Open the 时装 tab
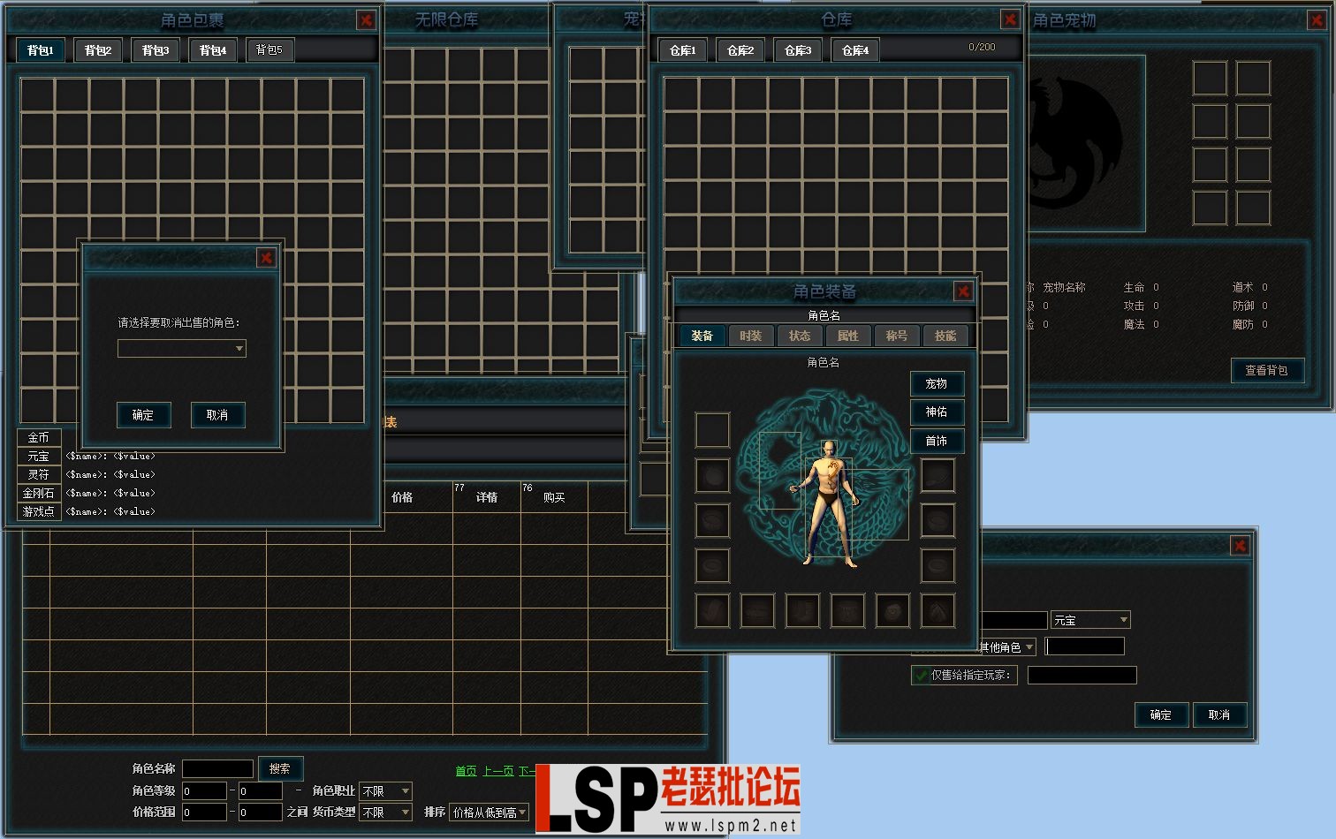1336x839 pixels. coord(751,336)
